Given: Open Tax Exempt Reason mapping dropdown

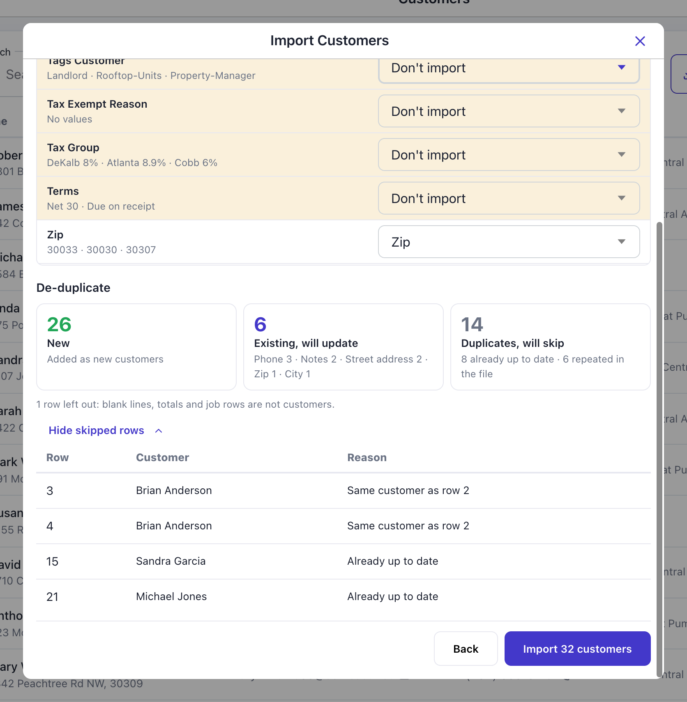Looking at the screenshot, I should coord(509,111).
